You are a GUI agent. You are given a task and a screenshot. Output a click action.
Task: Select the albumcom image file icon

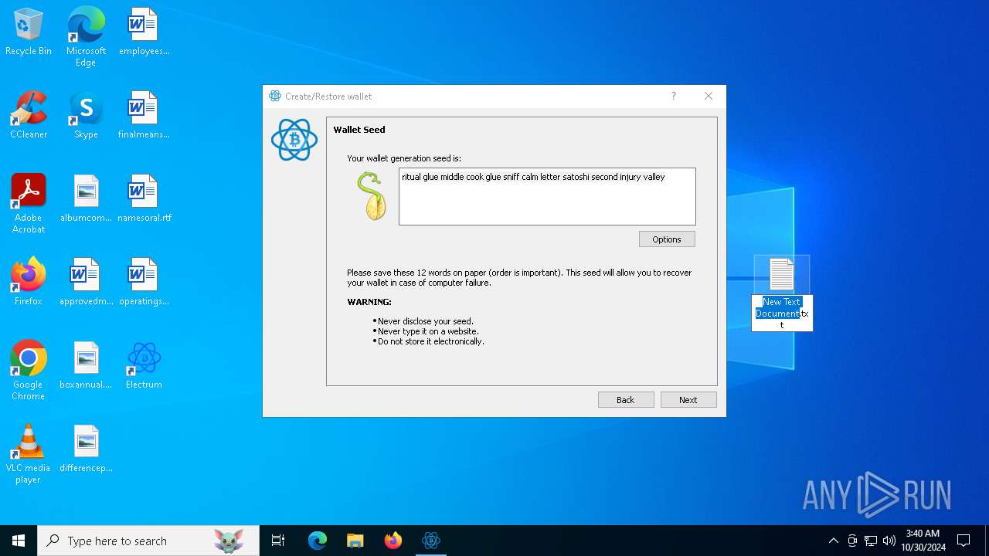click(x=86, y=199)
